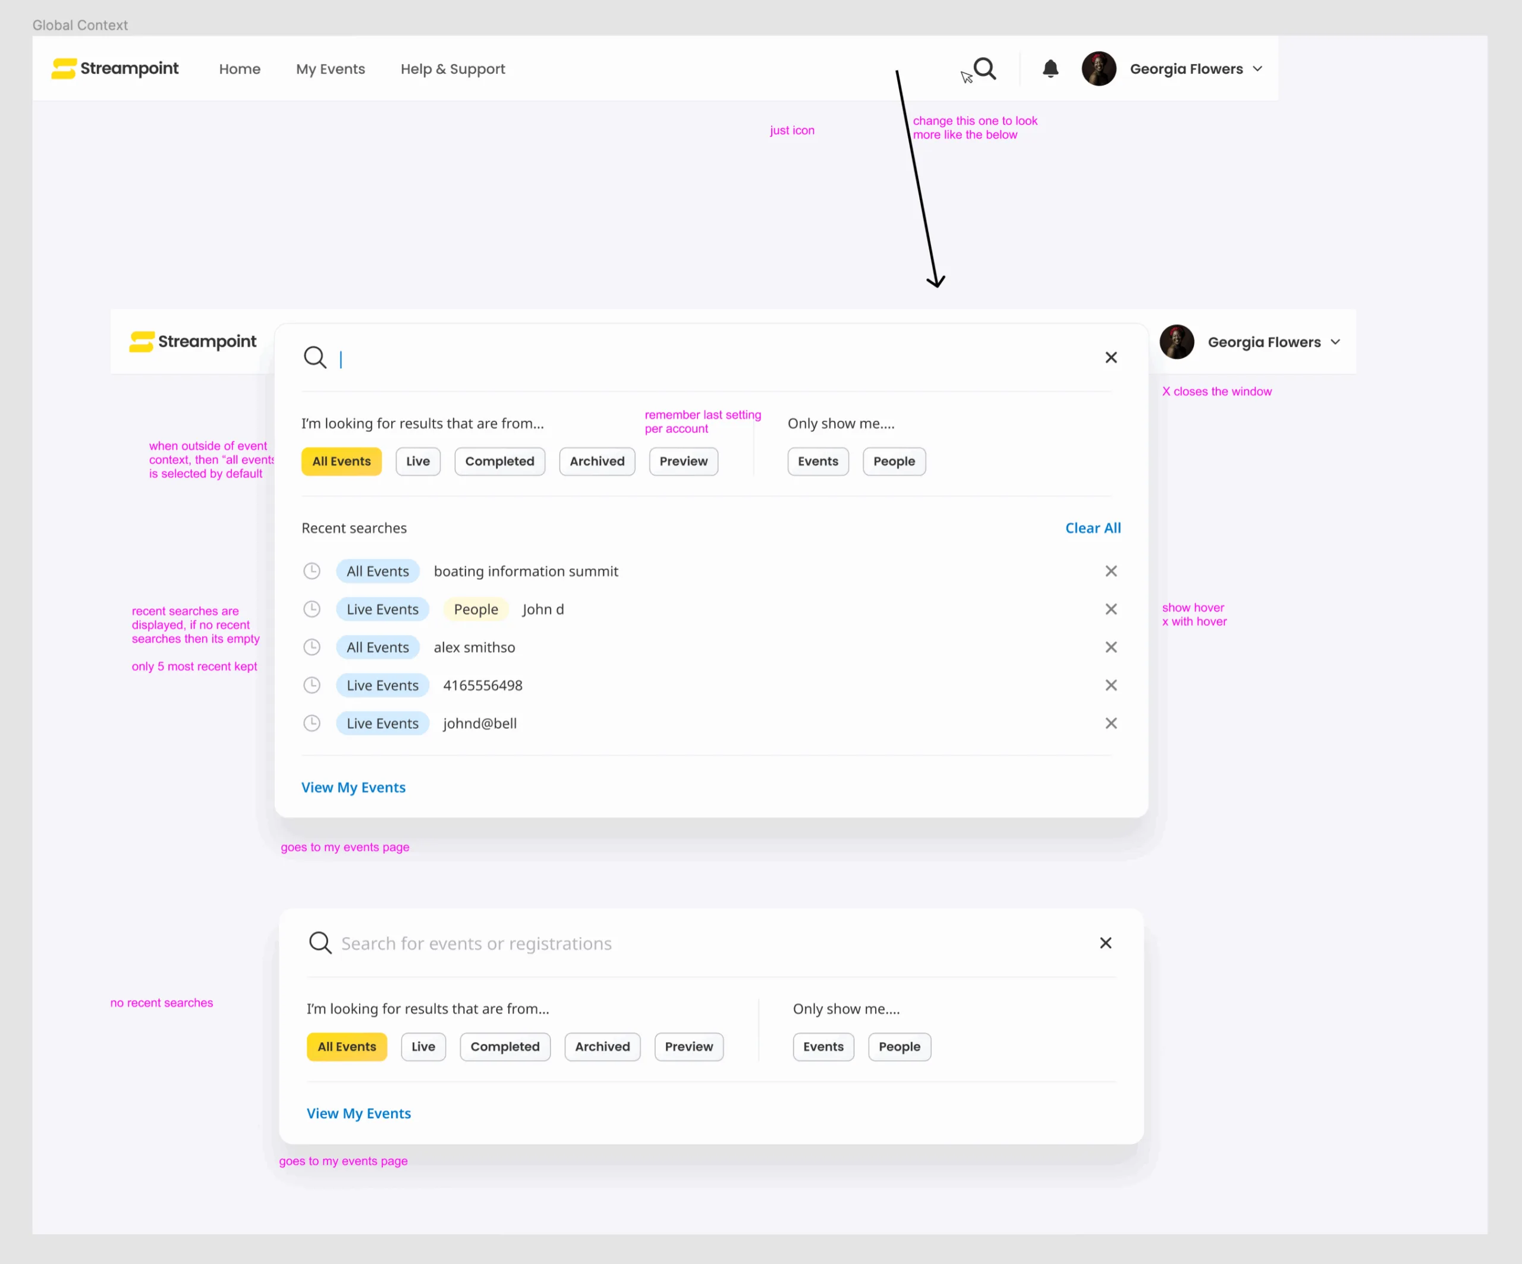
Task: Toggle Live filter in upper search panel
Action: point(418,462)
